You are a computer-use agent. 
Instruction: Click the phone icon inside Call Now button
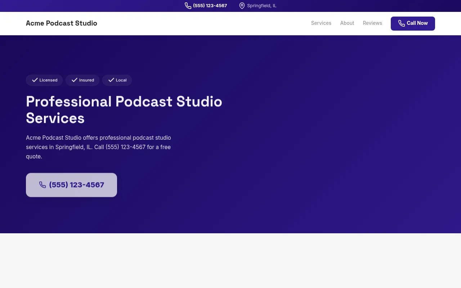pyautogui.click(x=402, y=23)
